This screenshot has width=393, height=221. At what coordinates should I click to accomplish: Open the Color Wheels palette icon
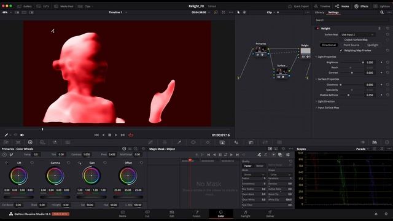[x=30, y=142]
